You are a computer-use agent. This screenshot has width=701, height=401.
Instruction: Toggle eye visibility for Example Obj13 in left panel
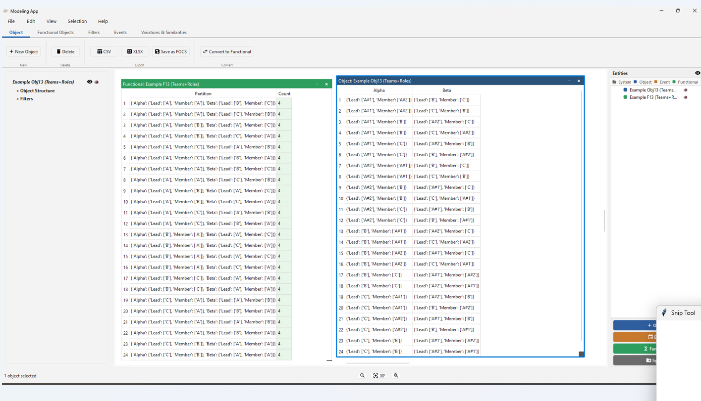(x=90, y=82)
